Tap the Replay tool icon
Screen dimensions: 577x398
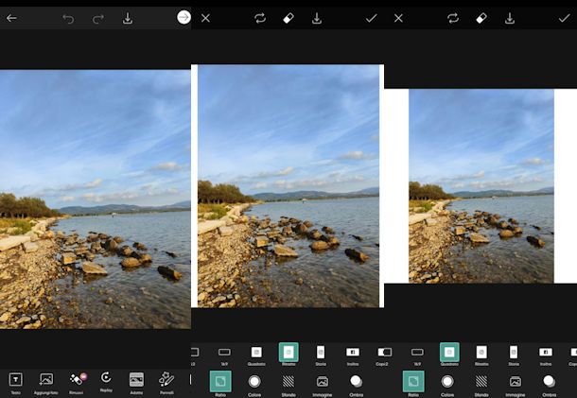point(106,381)
